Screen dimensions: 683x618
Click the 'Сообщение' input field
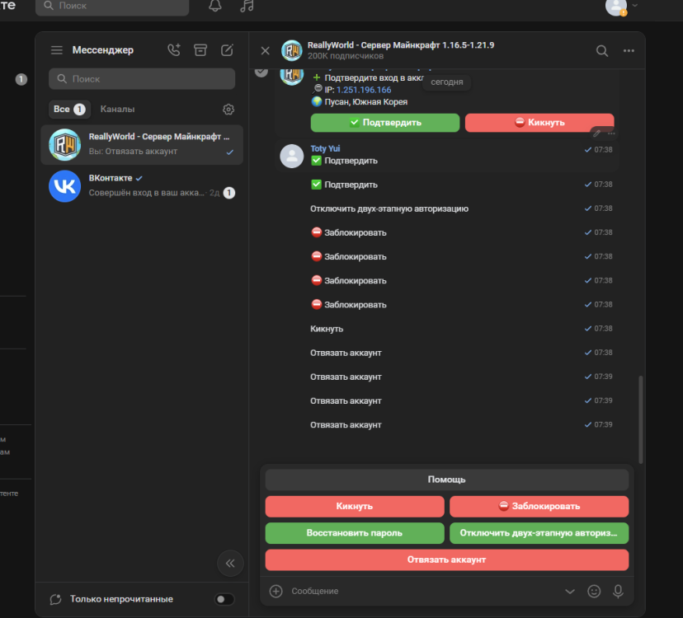(422, 591)
